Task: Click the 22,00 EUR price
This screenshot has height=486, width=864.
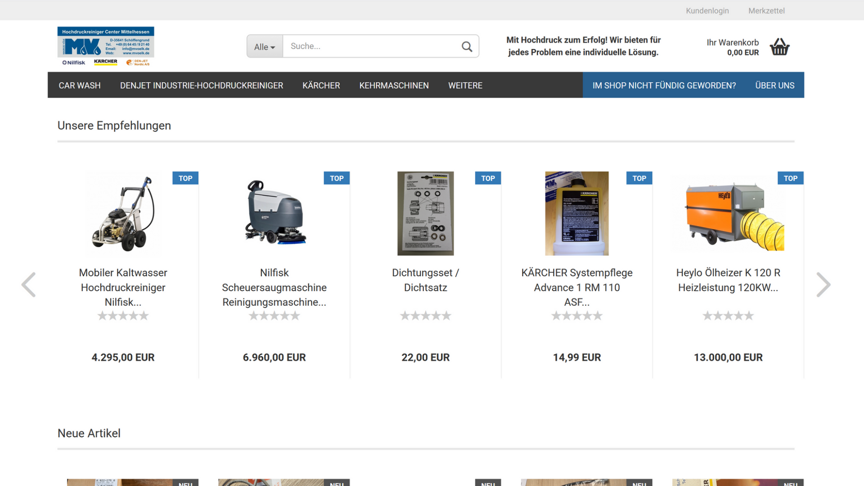Action: 426,357
